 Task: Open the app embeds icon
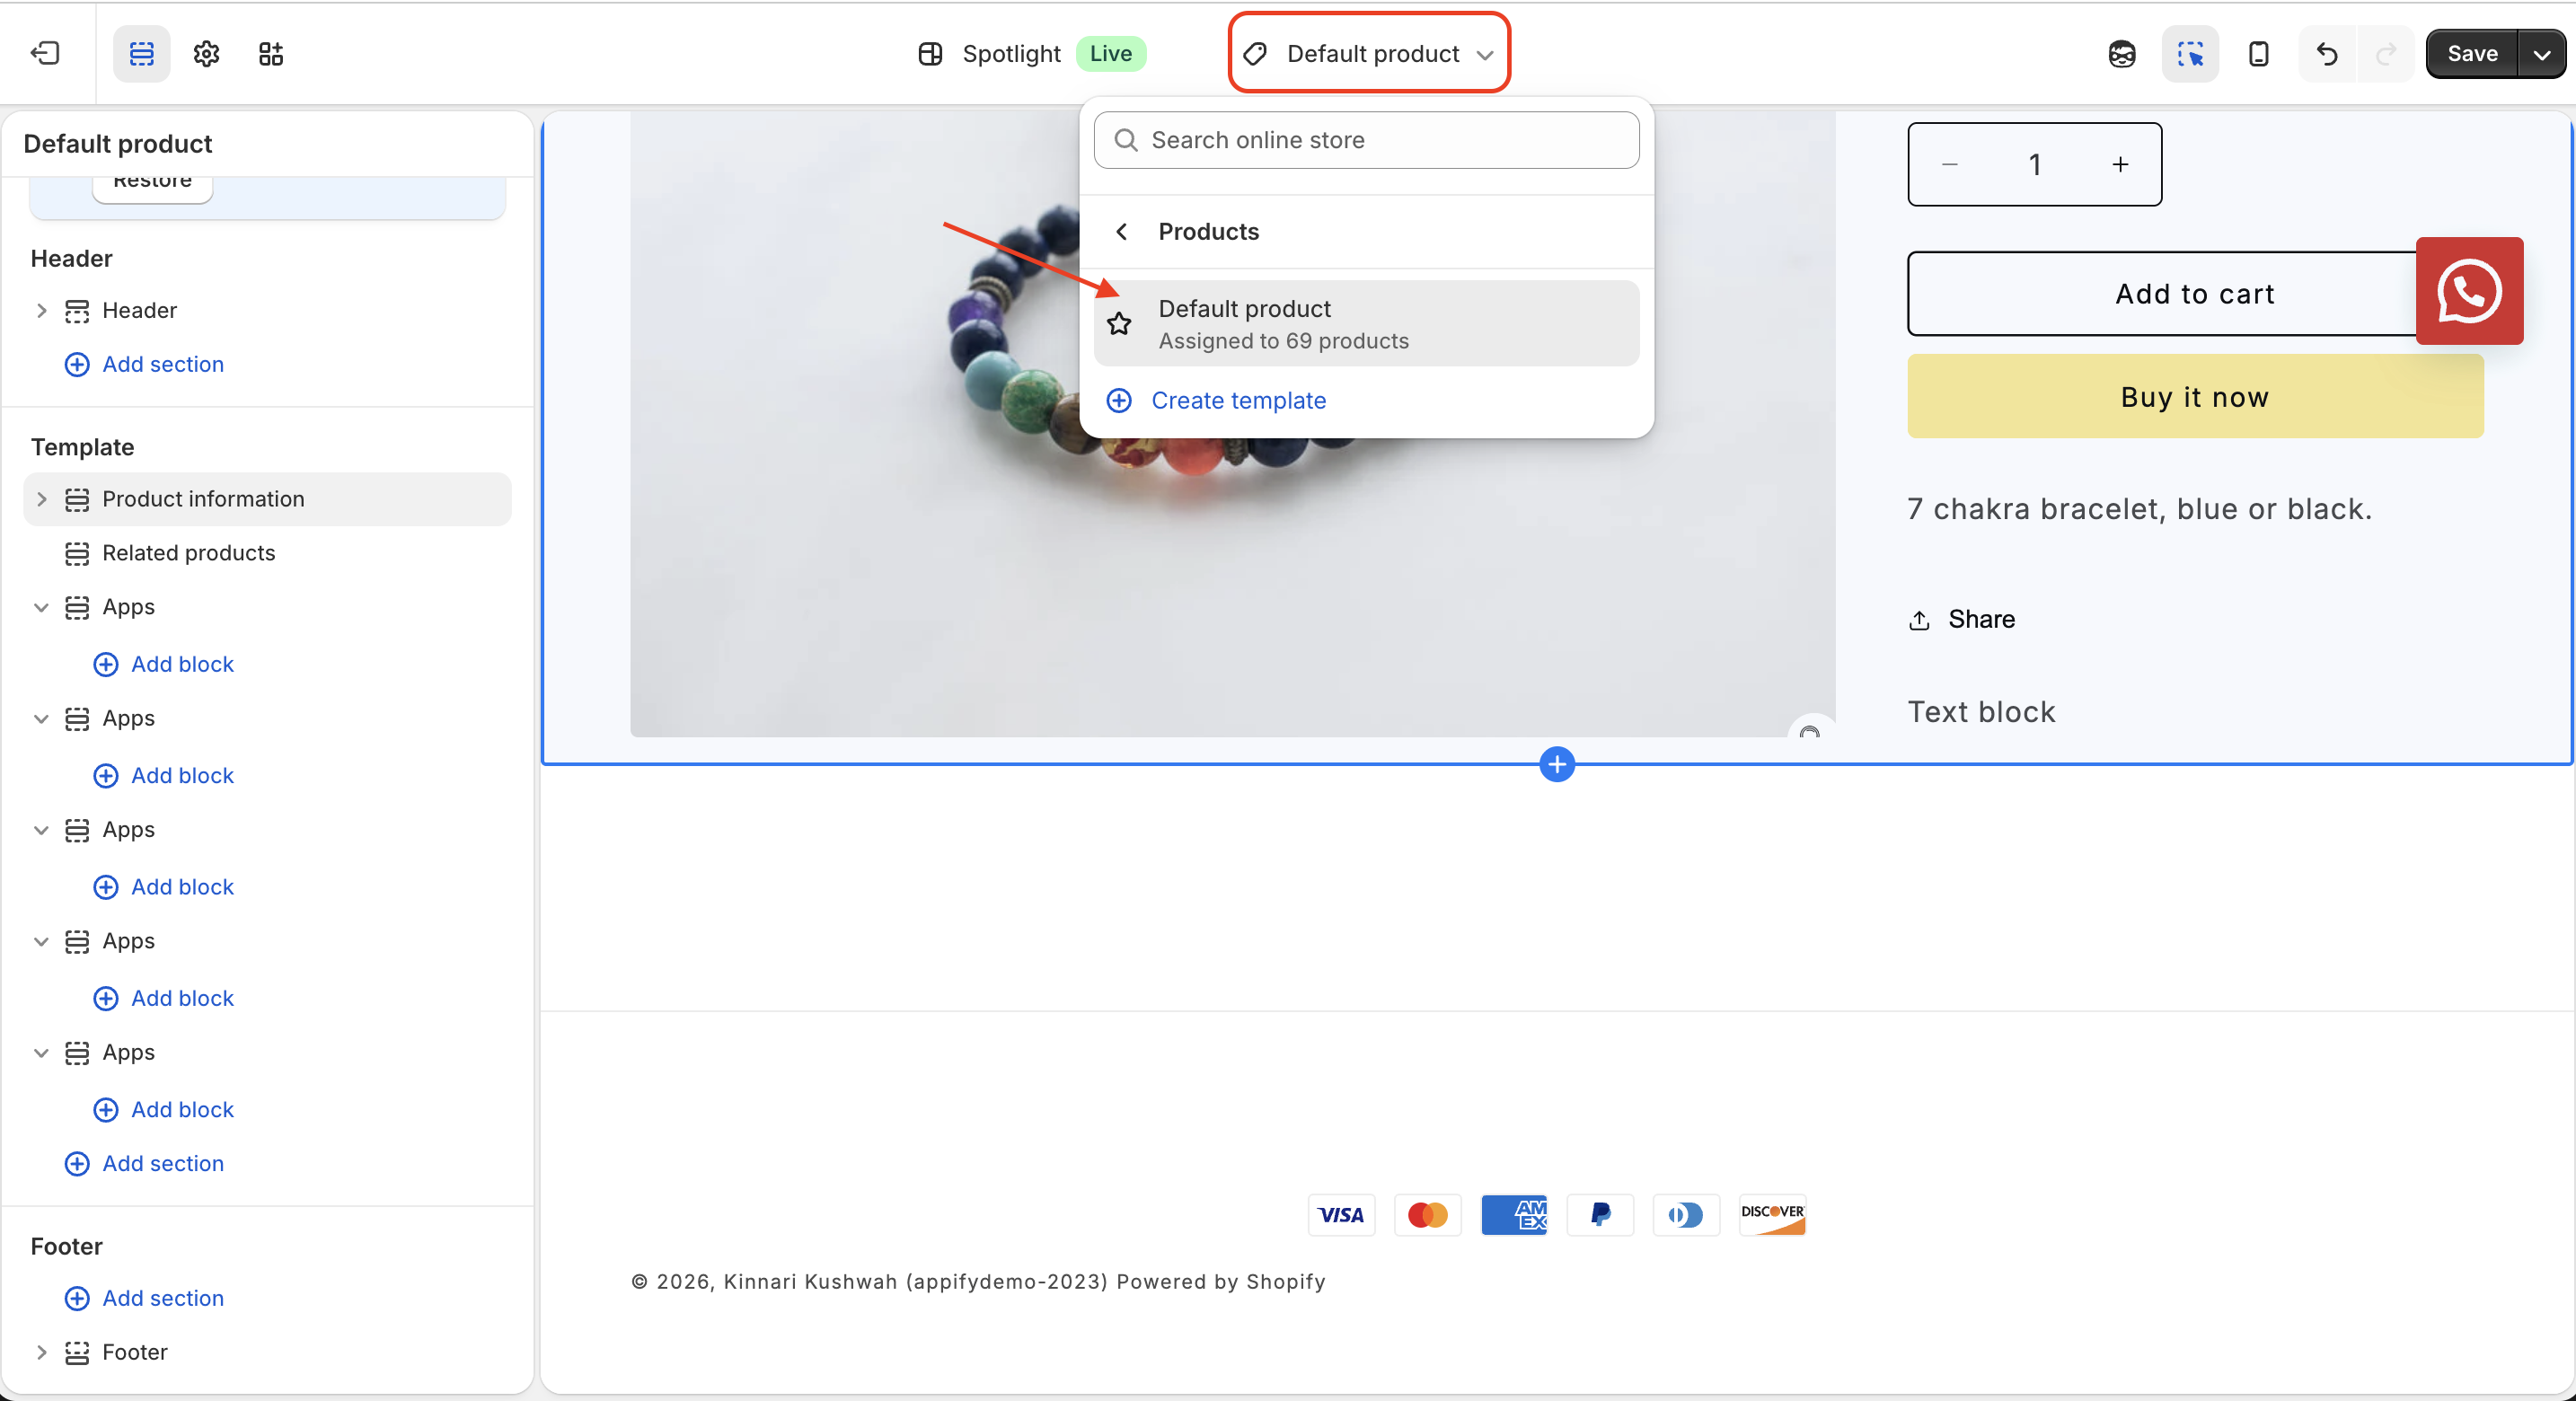point(271,53)
